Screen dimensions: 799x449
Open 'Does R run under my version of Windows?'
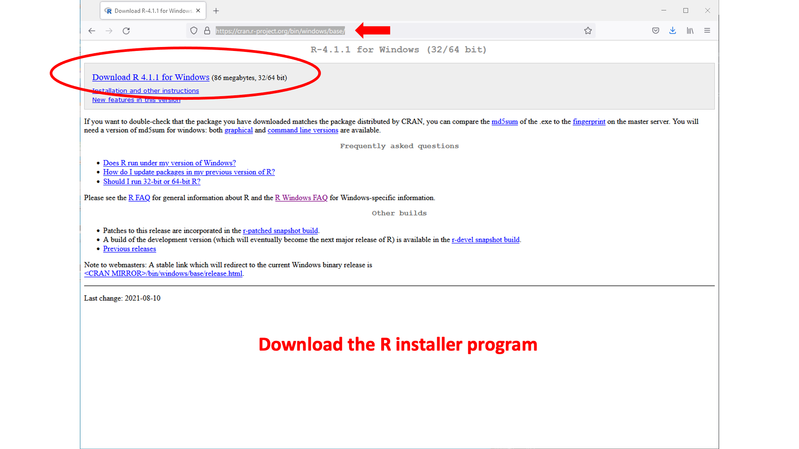pos(169,163)
